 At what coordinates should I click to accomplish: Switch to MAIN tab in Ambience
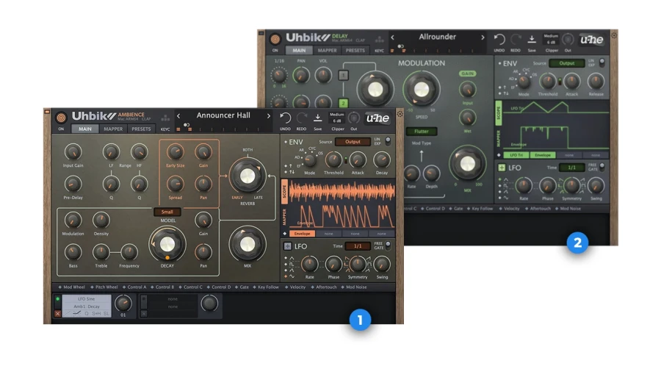click(84, 129)
